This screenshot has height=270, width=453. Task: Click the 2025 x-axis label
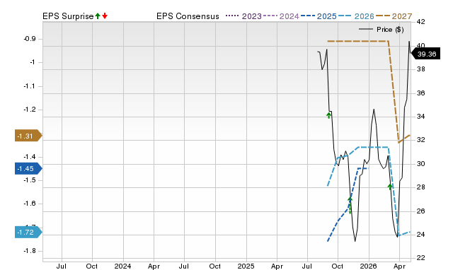click(x=246, y=266)
